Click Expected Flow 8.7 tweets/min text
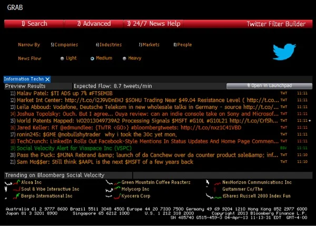This screenshot has width=316, height=226. click(113, 86)
